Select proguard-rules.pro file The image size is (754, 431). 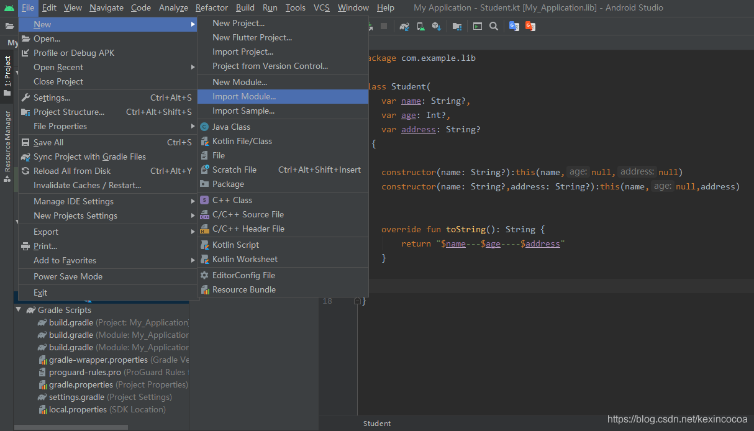[x=114, y=372]
